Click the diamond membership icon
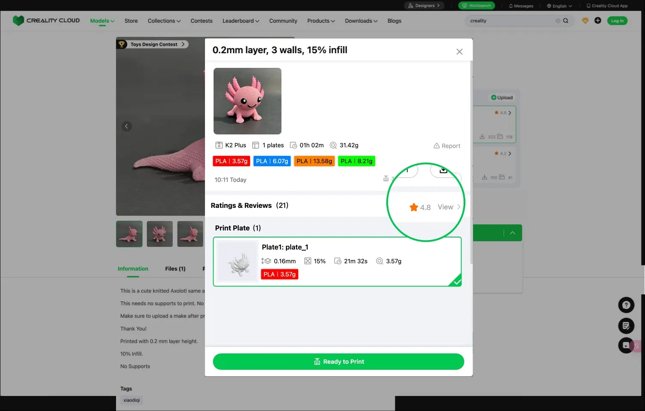 585,21
